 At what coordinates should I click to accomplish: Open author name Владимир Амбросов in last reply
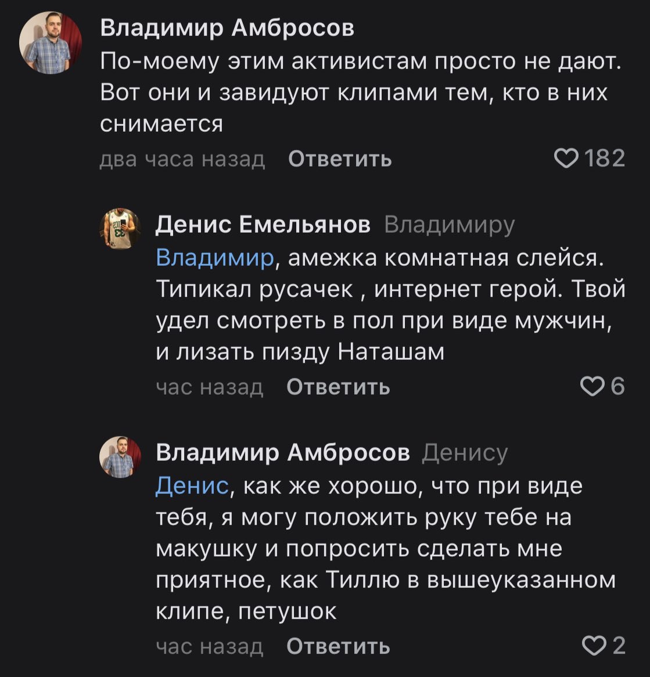[283, 452]
